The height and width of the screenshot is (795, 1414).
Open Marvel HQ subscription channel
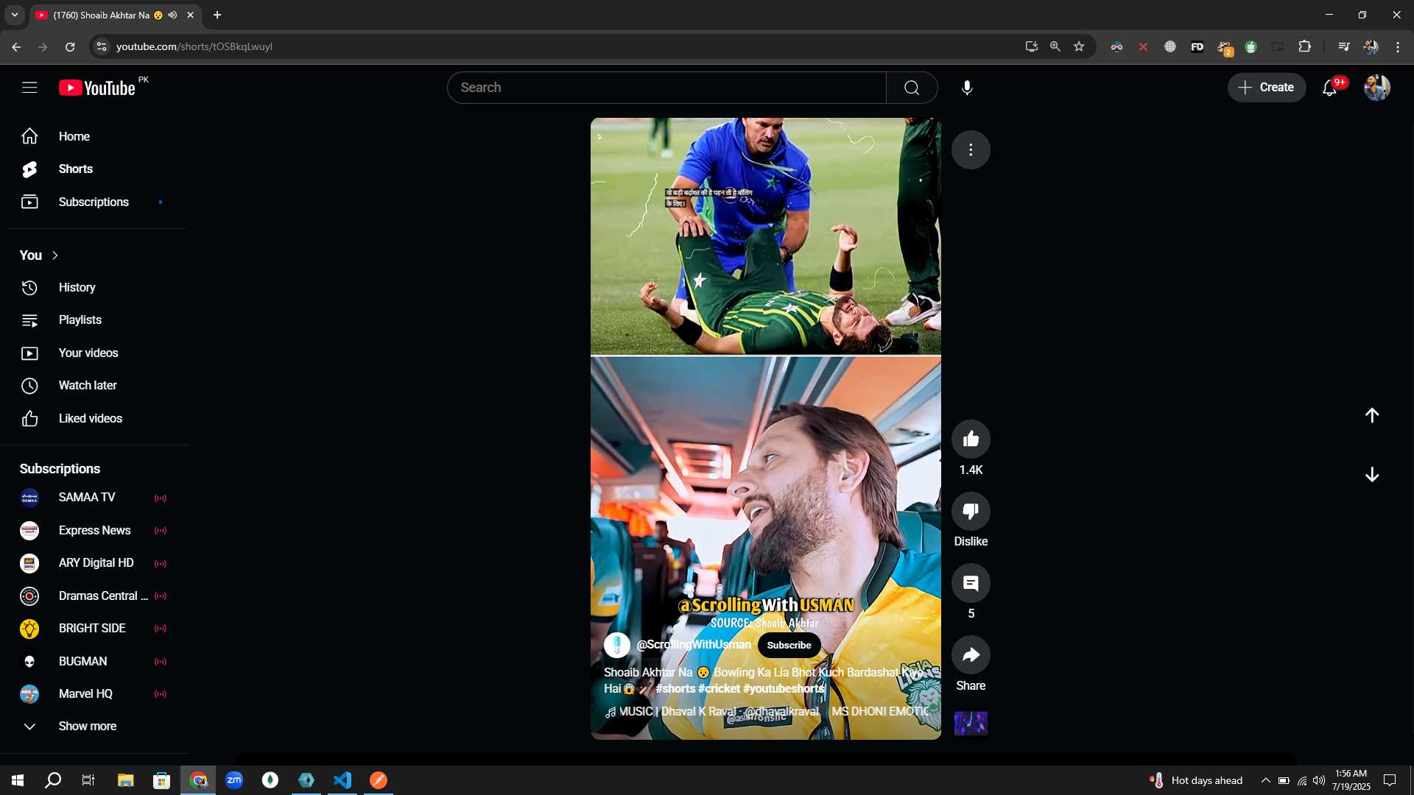tap(94, 694)
